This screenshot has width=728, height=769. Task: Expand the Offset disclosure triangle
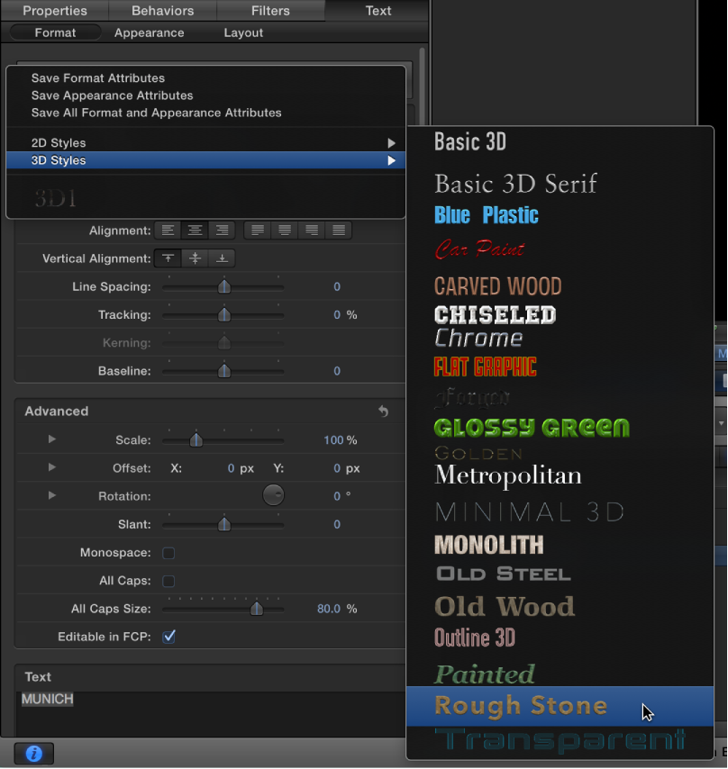pos(51,467)
